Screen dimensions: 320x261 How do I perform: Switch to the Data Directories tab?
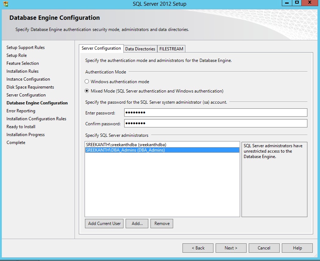point(140,49)
